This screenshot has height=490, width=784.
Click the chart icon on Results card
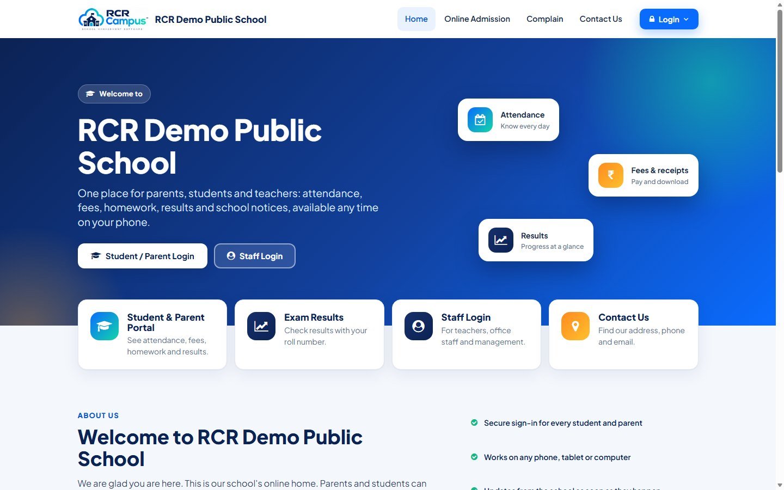click(501, 240)
